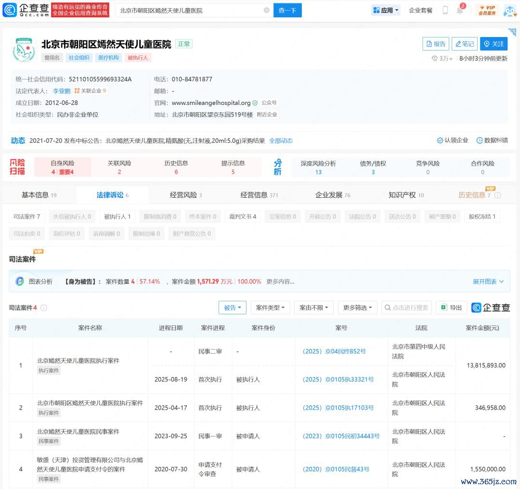Screen dimensions: 520x489
Task: Open VIP member services
Action: [x=487, y=10]
